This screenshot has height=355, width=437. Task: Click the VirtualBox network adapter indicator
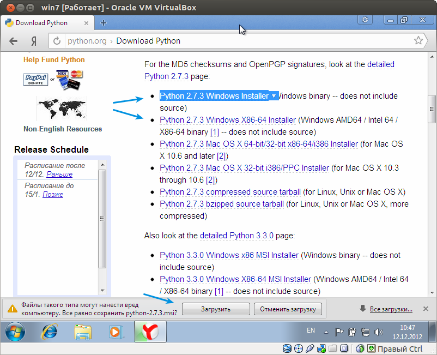point(321,348)
